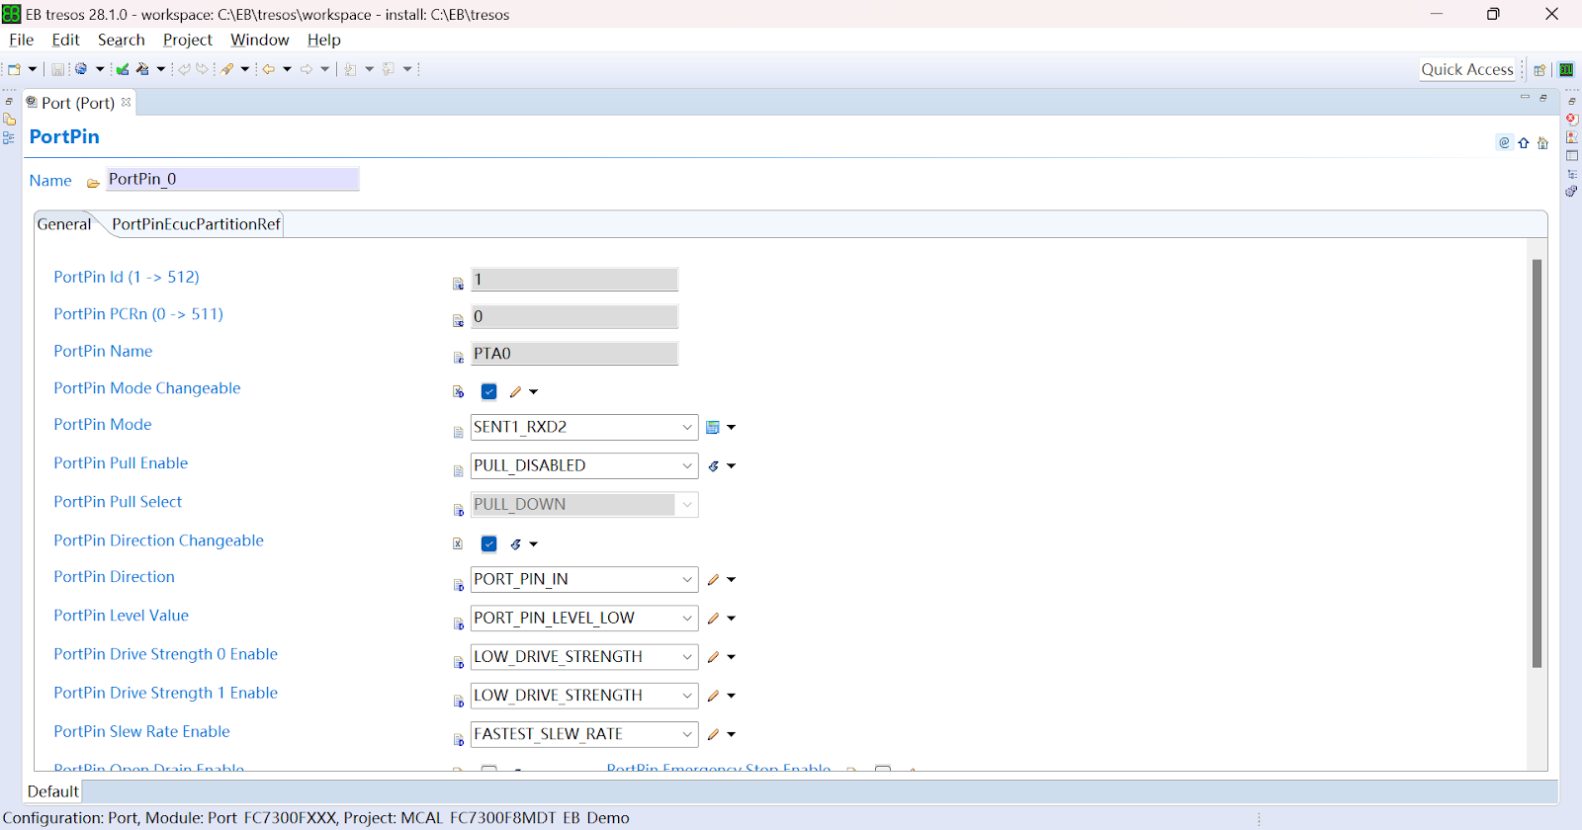This screenshot has width=1582, height=830.
Task: Click calculator icon next to PortPin Mode
Action: [x=713, y=428]
